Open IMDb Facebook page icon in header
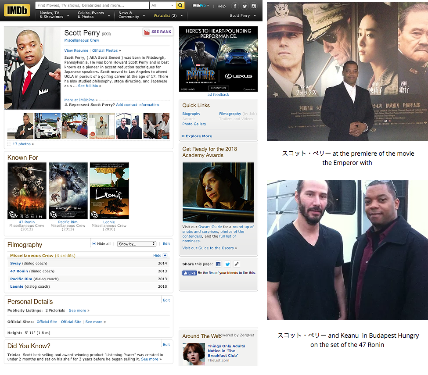 tap(235, 6)
